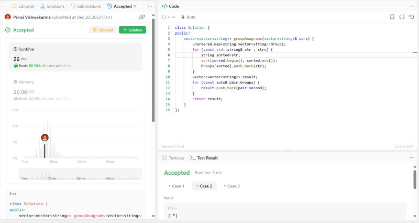The image size is (419, 223).
Task: Click the green Accepted checkmark icon
Action: pyautogui.click(x=8, y=30)
